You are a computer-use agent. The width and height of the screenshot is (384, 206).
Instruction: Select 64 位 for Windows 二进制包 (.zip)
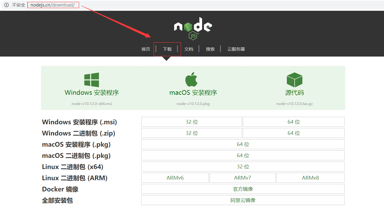click(294, 133)
